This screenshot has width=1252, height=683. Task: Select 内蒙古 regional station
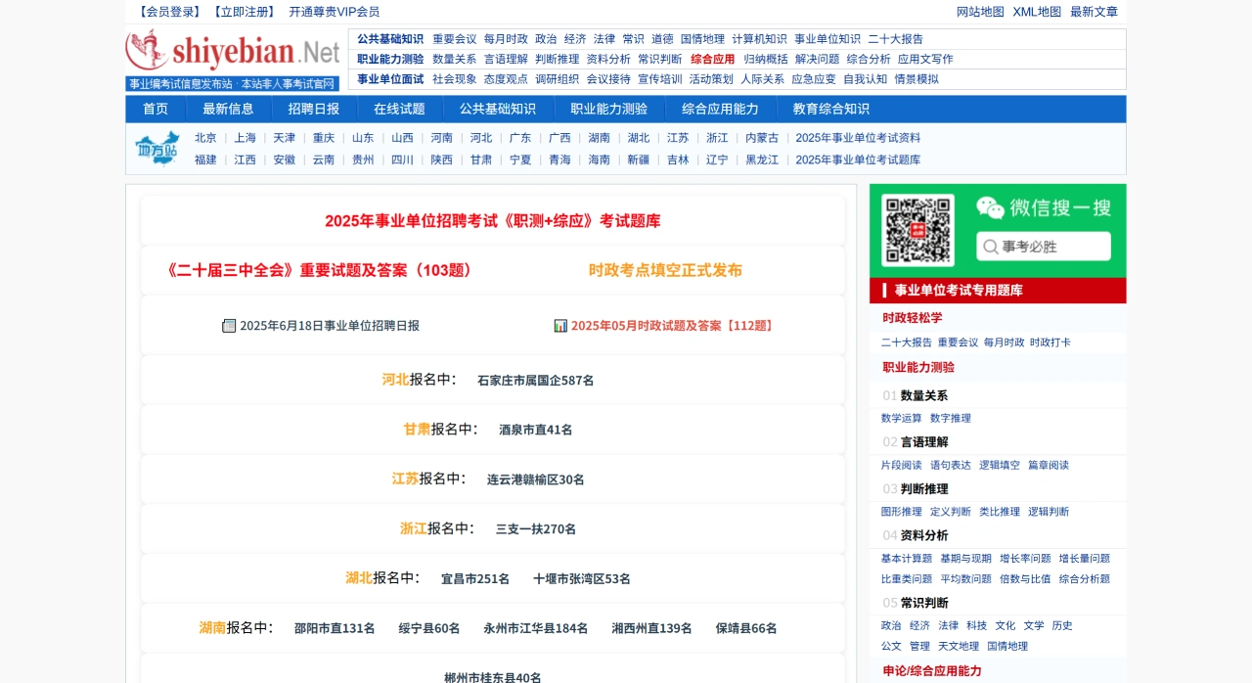click(762, 138)
